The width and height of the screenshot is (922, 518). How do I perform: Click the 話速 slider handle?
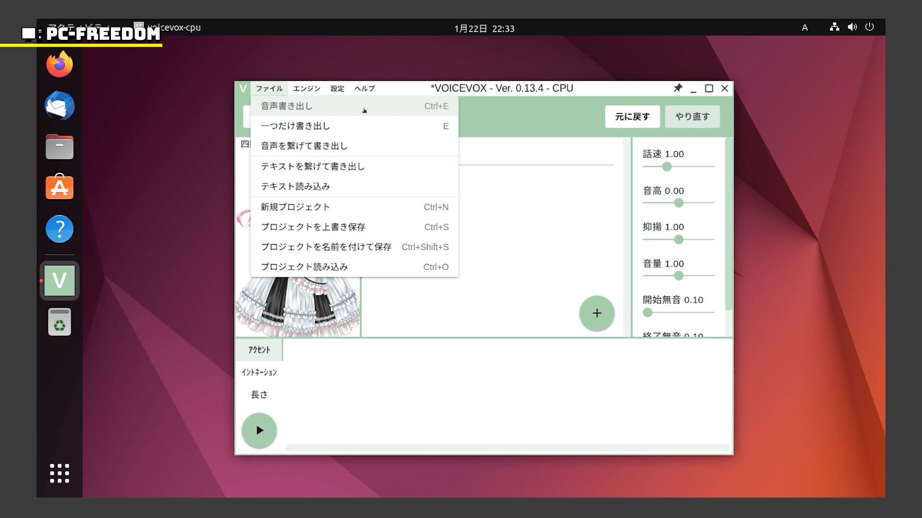(667, 166)
